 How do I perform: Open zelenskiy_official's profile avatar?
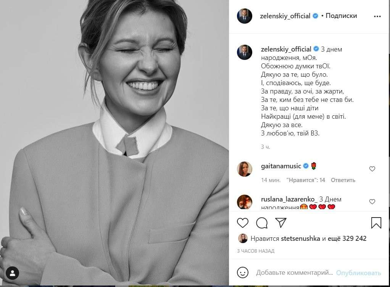(x=245, y=16)
